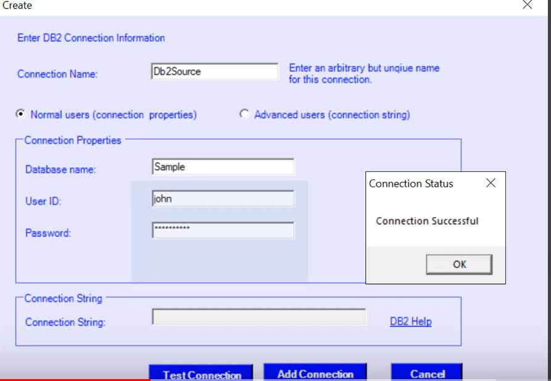Screen dimensions: 551x381
Task: Click the disabled Connection String text box
Action: click(x=259, y=317)
